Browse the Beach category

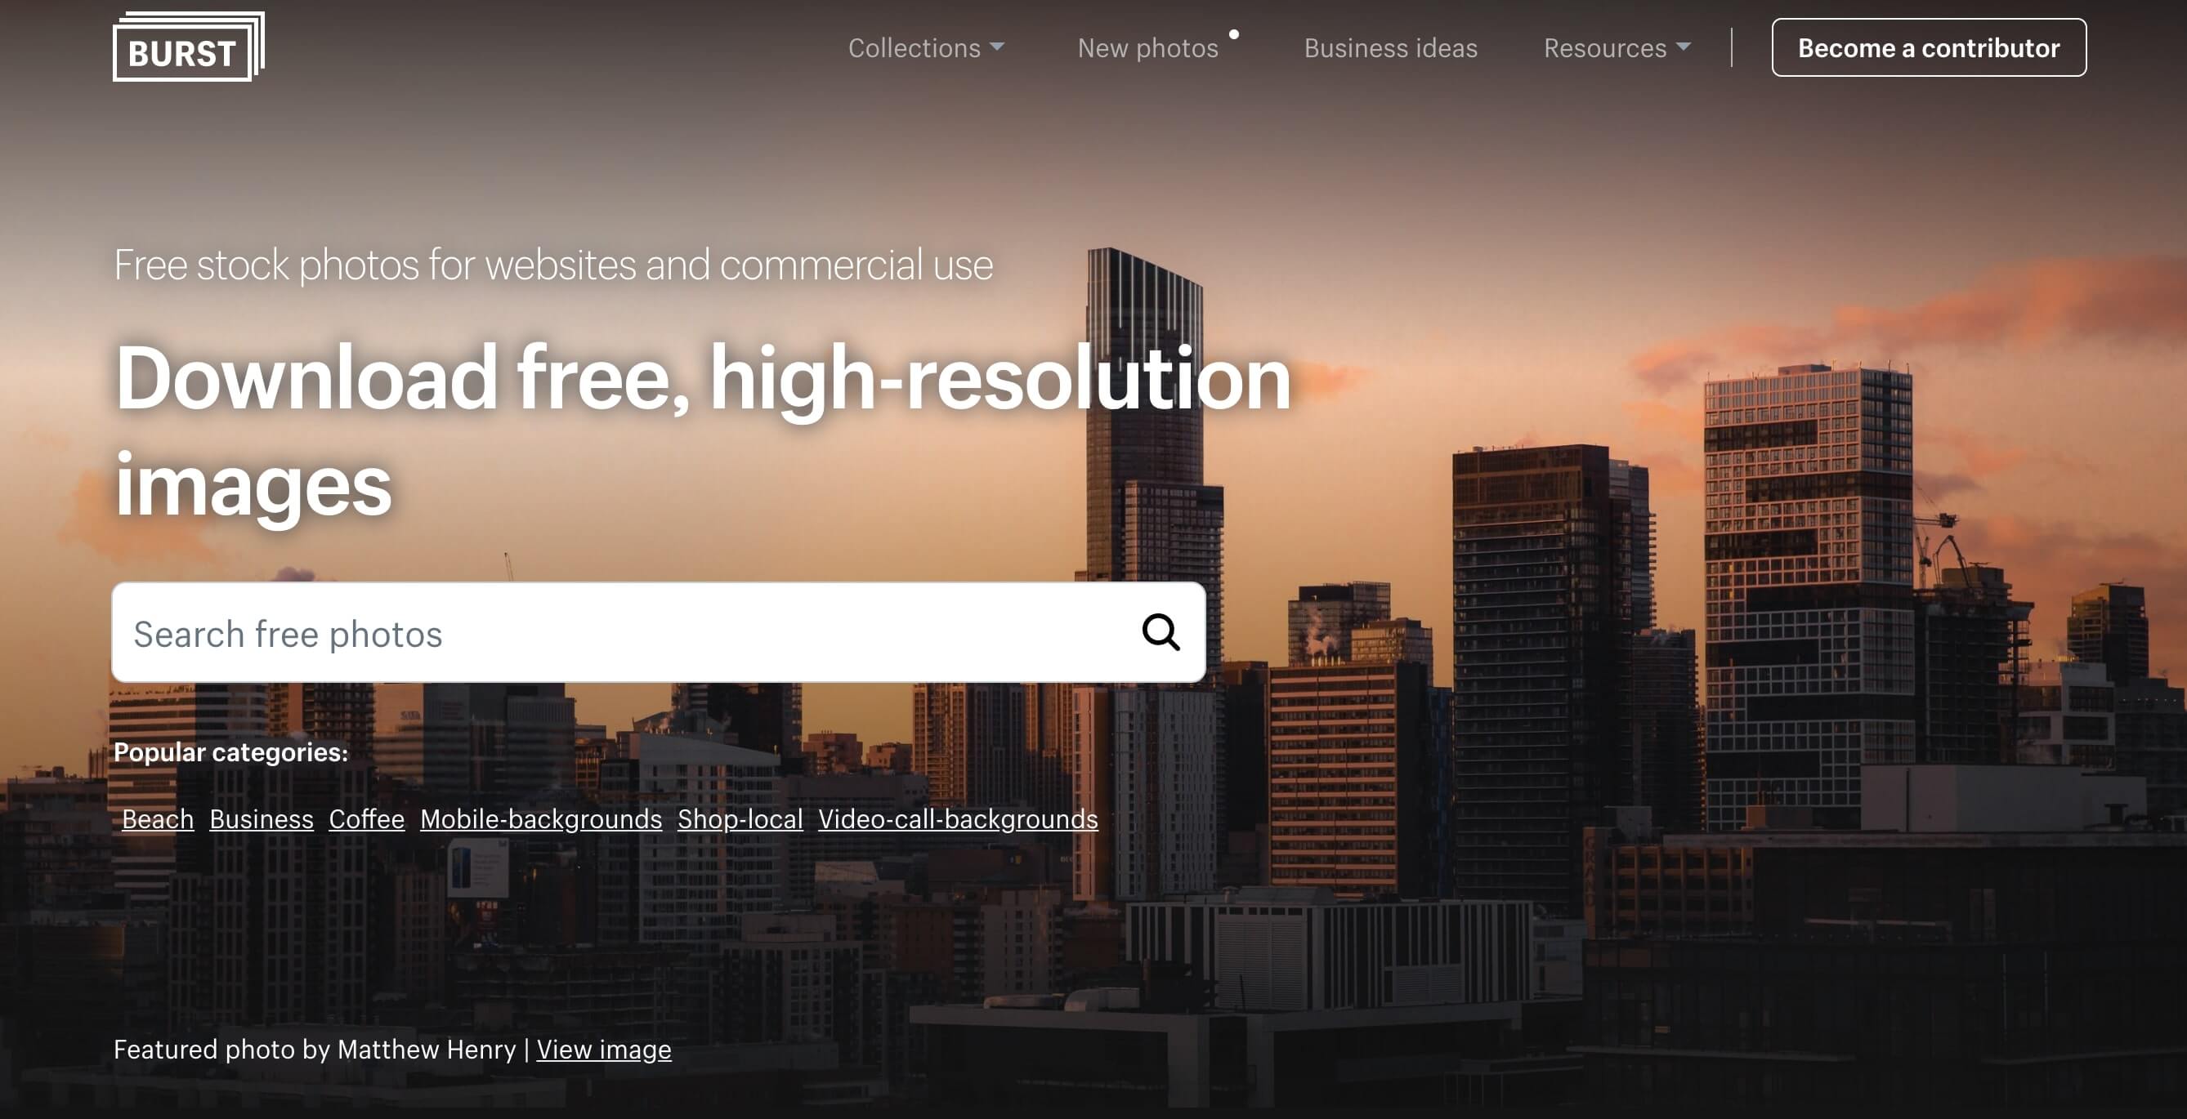pyautogui.click(x=158, y=818)
